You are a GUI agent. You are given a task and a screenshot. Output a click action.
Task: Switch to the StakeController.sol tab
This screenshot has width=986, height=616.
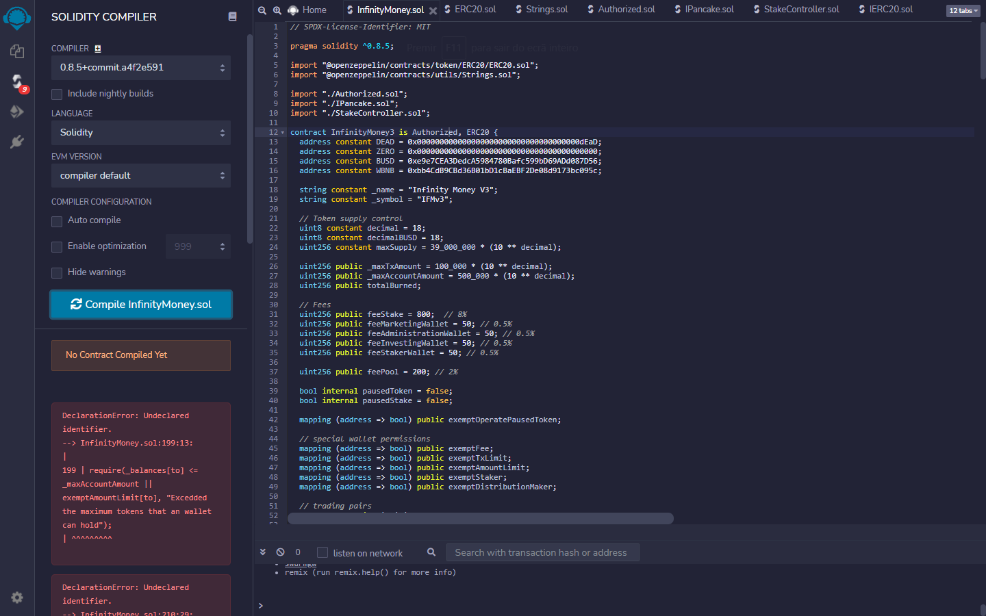click(x=800, y=10)
